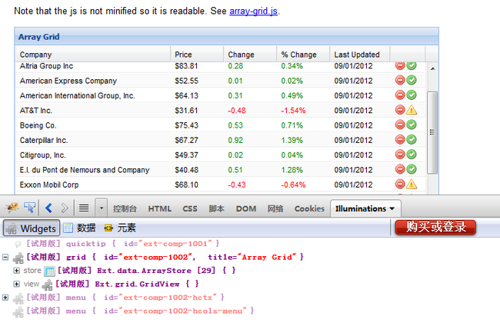Switch to the DOM tab
Image resolution: width=500 pixels, height=336 pixels.
(246, 209)
